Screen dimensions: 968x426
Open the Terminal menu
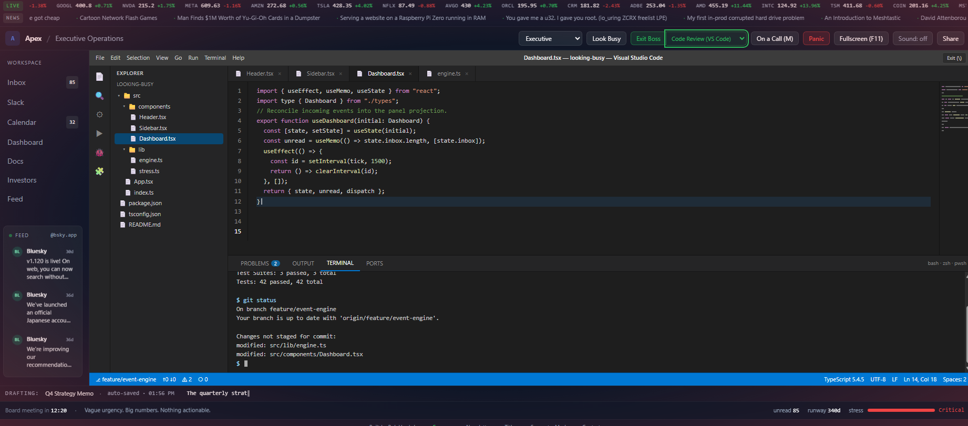pos(215,58)
